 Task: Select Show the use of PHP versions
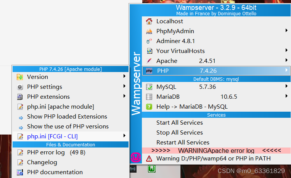coord(71,127)
